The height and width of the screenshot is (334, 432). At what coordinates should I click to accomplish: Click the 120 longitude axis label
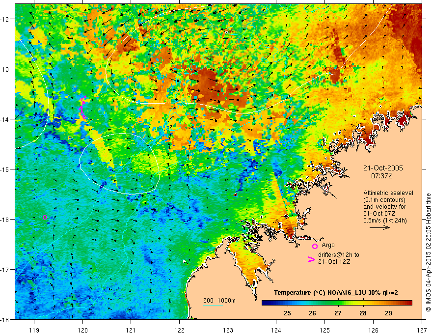(82, 330)
